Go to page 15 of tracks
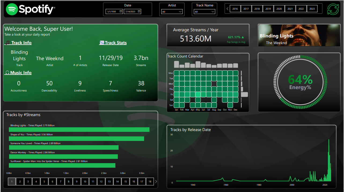This screenshot has height=192, width=344. 126,182
